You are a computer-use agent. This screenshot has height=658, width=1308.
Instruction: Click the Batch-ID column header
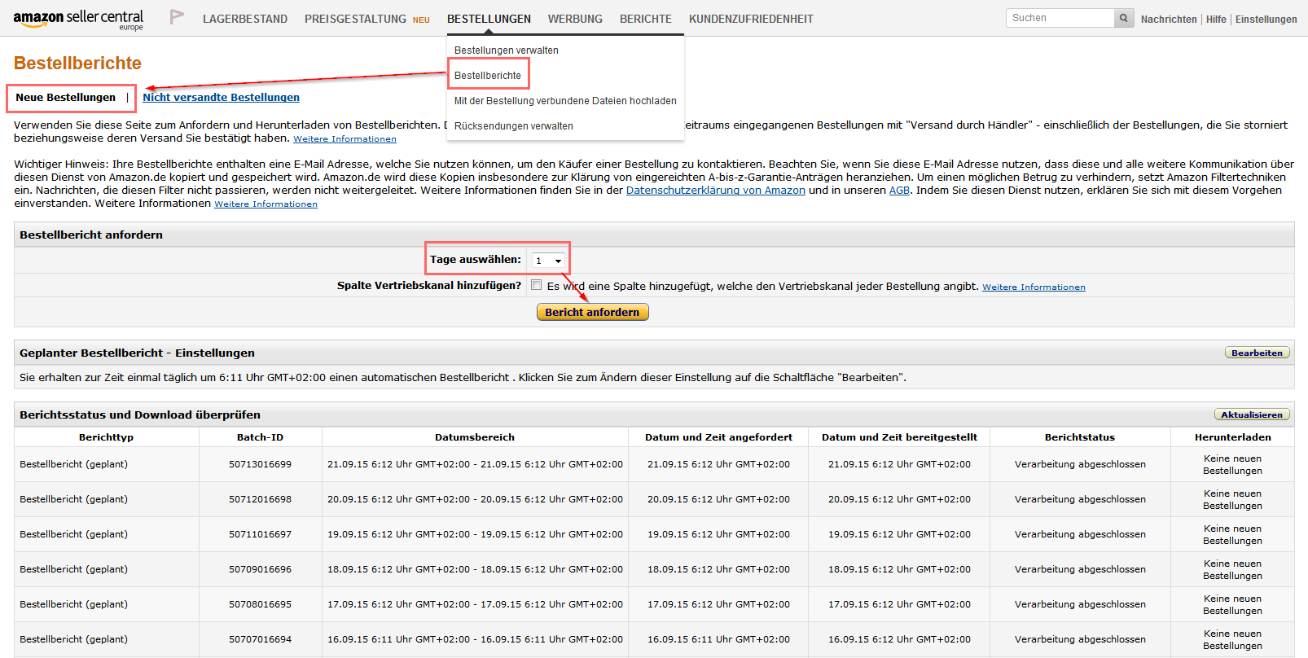(260, 437)
